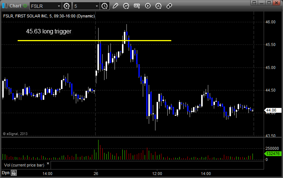
Task: Click the 26 date label on time axis
Action: click(96, 174)
